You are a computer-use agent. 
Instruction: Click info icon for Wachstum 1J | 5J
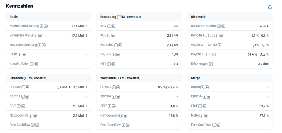tap(220, 45)
